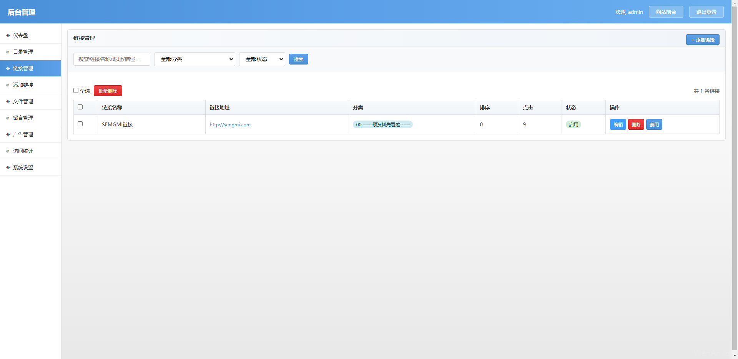Check the 全选 select-all checkbox
The image size is (738, 359).
[76, 91]
